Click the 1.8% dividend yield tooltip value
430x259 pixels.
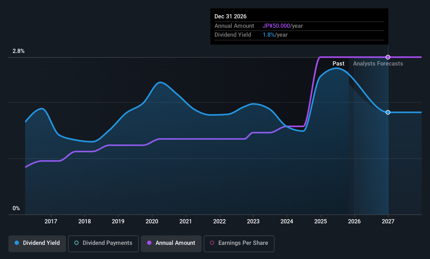click(x=269, y=35)
